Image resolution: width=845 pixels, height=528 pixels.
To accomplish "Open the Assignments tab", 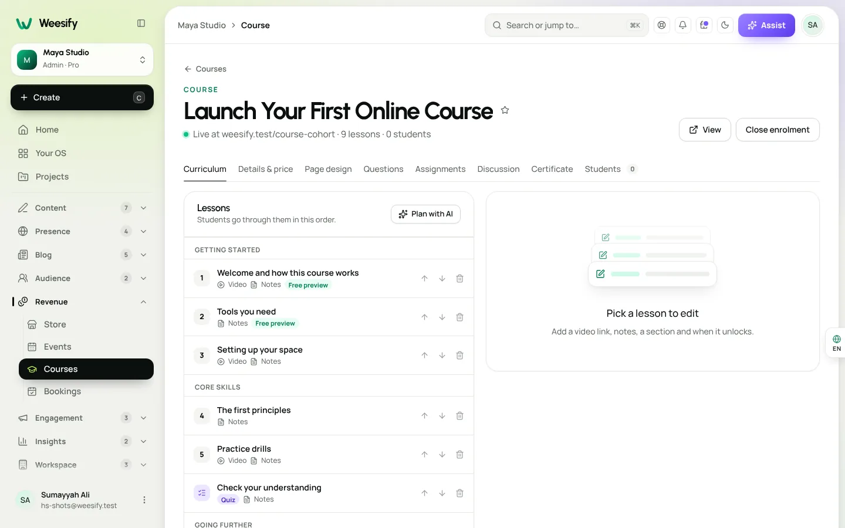I will pos(440,169).
